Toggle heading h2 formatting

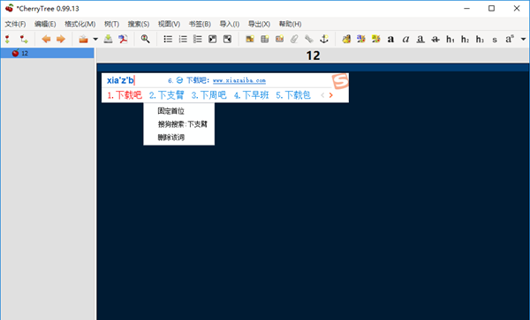pyautogui.click(x=466, y=39)
